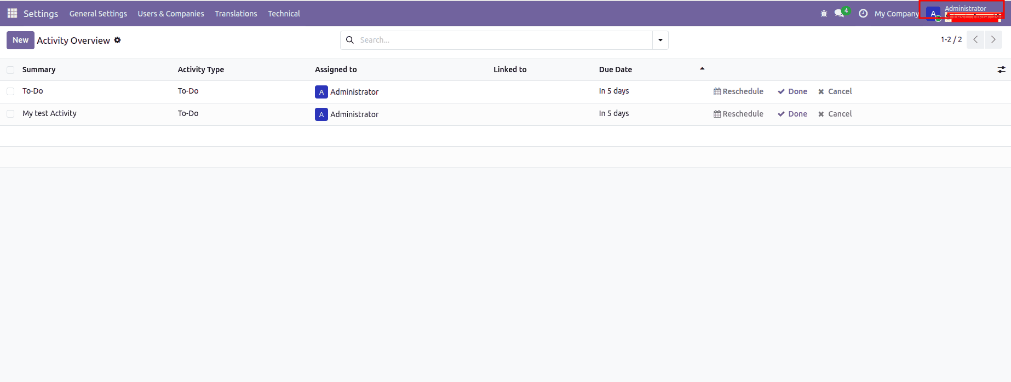The height and width of the screenshot is (382, 1011).
Task: Click the New button
Action: (x=20, y=40)
